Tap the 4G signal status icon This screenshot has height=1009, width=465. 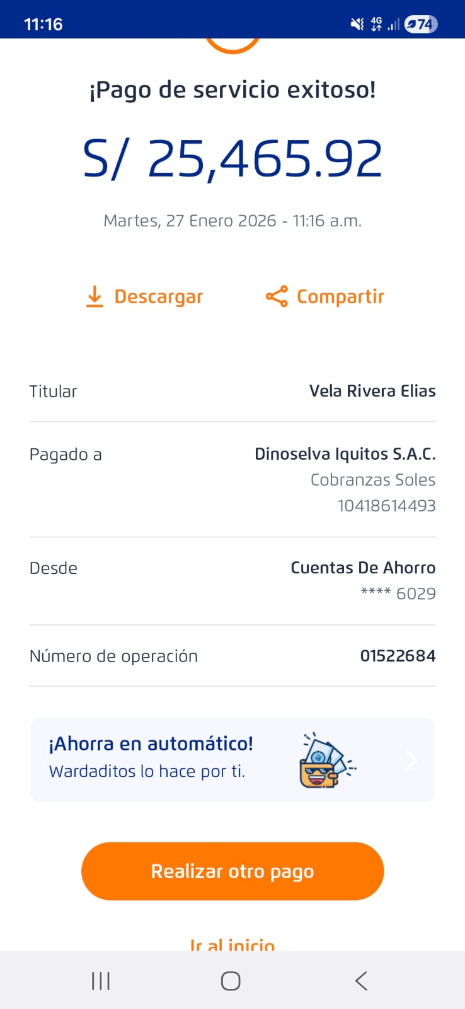point(376,24)
